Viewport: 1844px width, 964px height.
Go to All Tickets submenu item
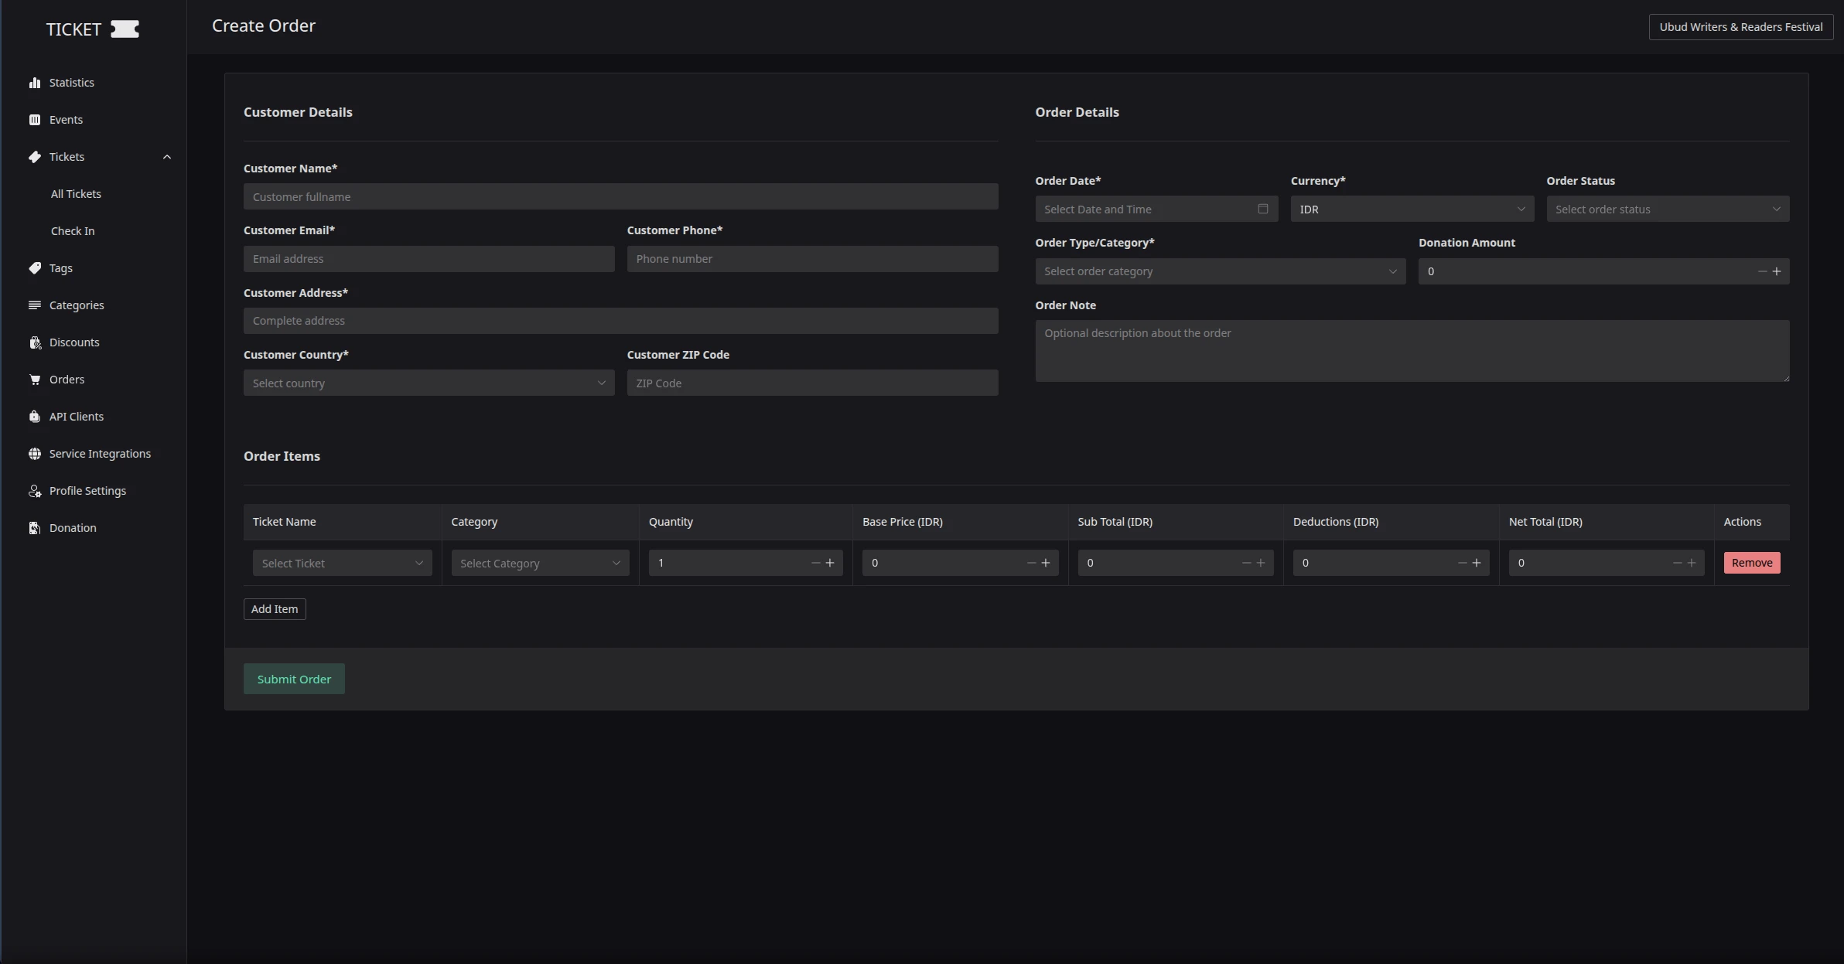(76, 194)
